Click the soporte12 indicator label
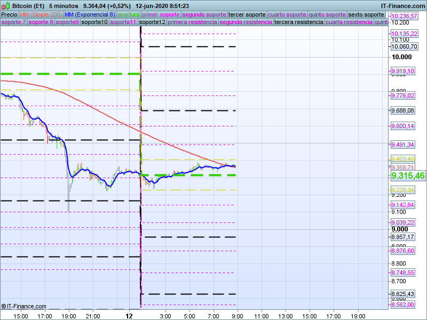The height and width of the screenshot is (320, 427). click(x=152, y=22)
